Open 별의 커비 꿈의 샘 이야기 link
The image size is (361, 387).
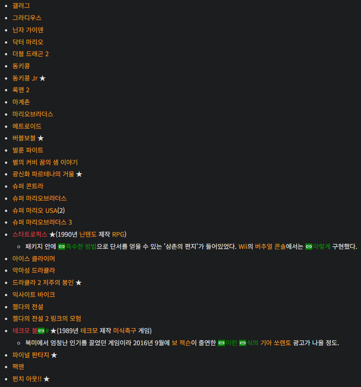[x=45, y=162]
